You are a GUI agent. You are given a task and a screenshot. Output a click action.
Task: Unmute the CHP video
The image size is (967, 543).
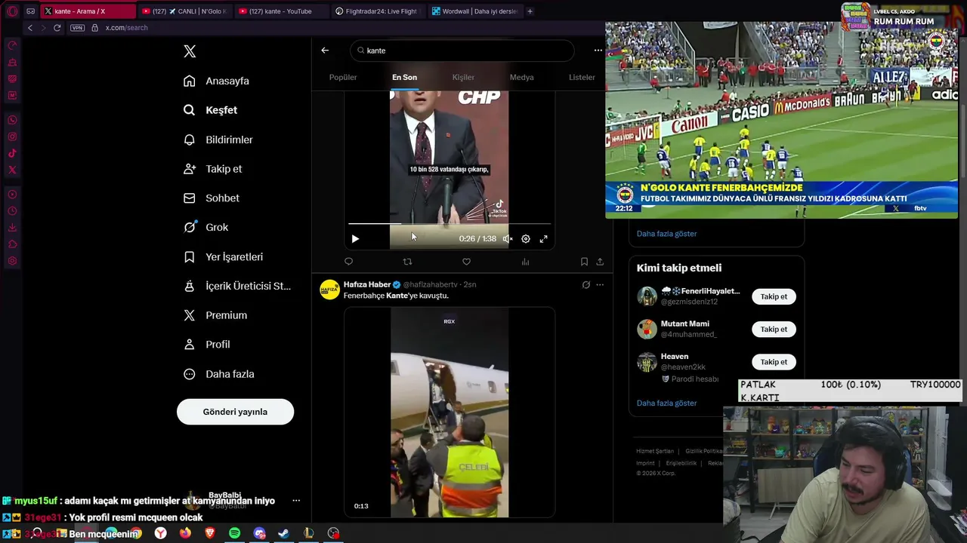point(508,239)
